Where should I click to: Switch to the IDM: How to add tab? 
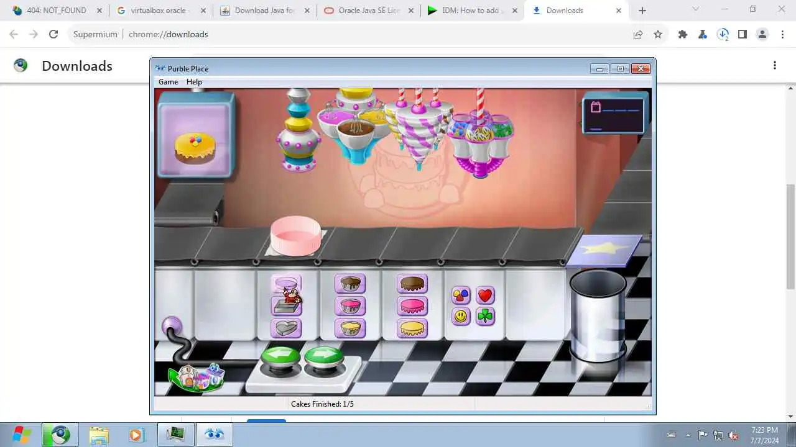pyautogui.click(x=473, y=11)
